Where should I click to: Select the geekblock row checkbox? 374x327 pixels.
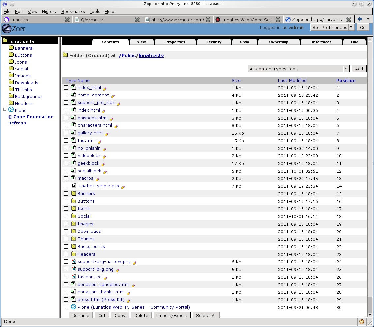pos(66,163)
